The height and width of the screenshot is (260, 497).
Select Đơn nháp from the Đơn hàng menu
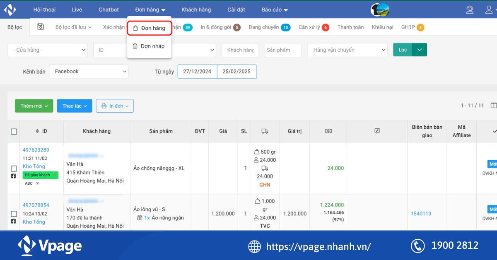click(149, 46)
